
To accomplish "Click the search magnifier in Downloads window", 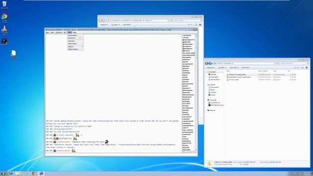I will pyautogui.click(x=308, y=63).
